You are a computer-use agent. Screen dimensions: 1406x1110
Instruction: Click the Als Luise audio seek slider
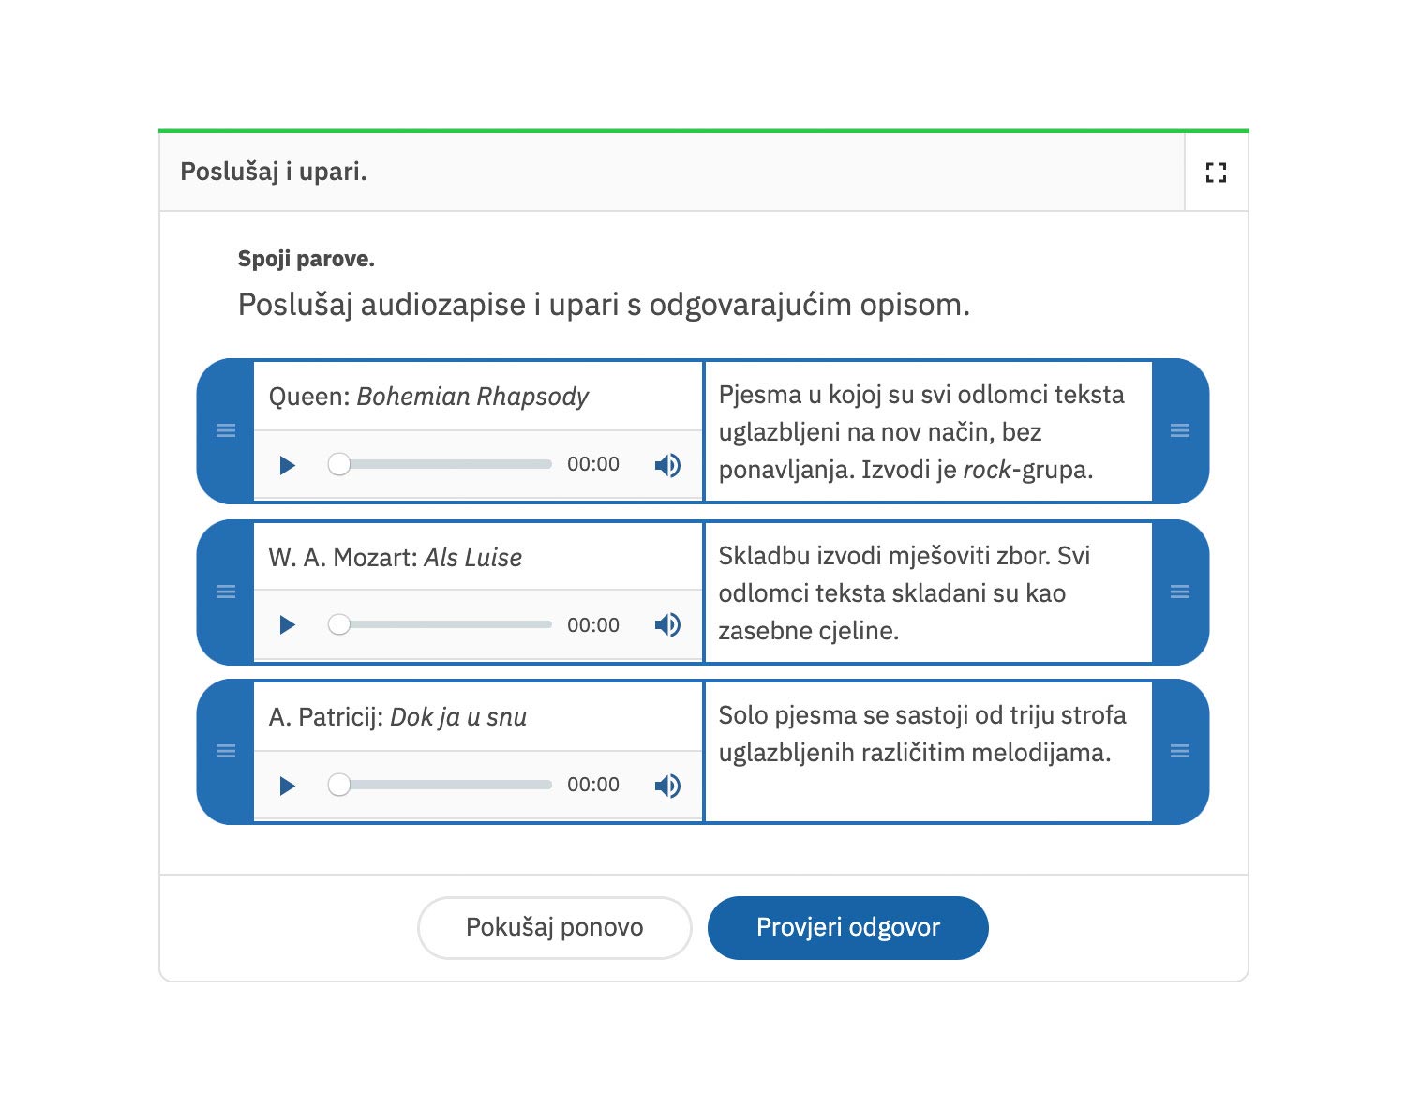(x=441, y=624)
